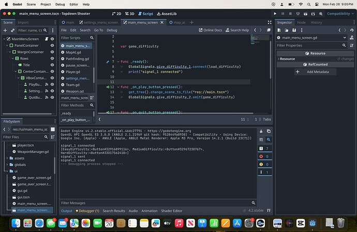
Task: Jump to _on_play_button_ method in list
Action: tap(77, 120)
